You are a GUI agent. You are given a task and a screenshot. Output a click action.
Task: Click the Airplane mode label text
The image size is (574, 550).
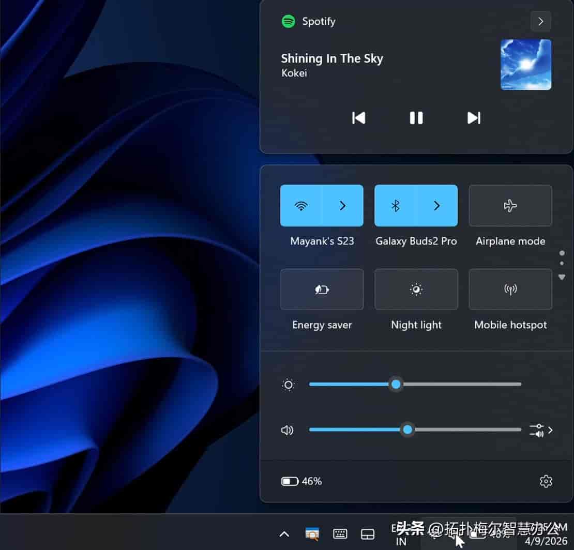click(x=510, y=241)
